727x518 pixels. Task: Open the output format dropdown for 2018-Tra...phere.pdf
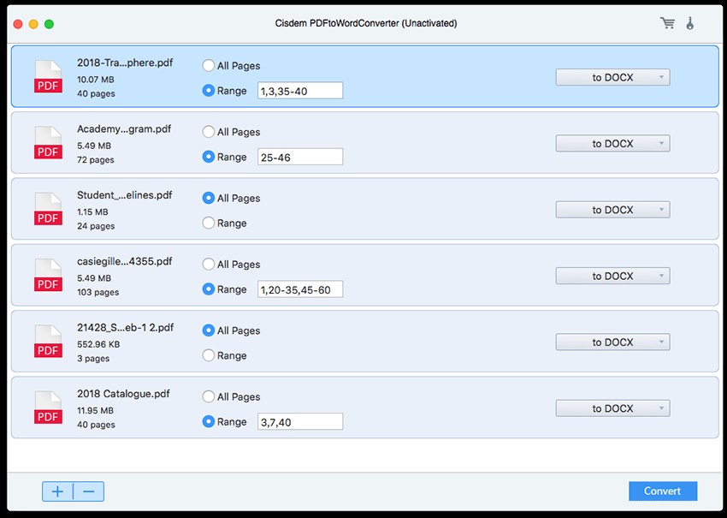[612, 76]
